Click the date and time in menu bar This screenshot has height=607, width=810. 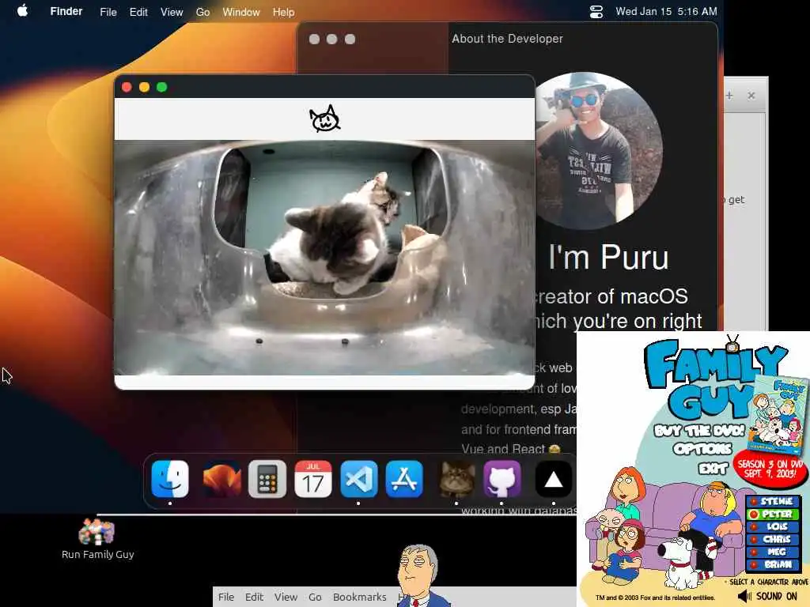[x=666, y=11]
